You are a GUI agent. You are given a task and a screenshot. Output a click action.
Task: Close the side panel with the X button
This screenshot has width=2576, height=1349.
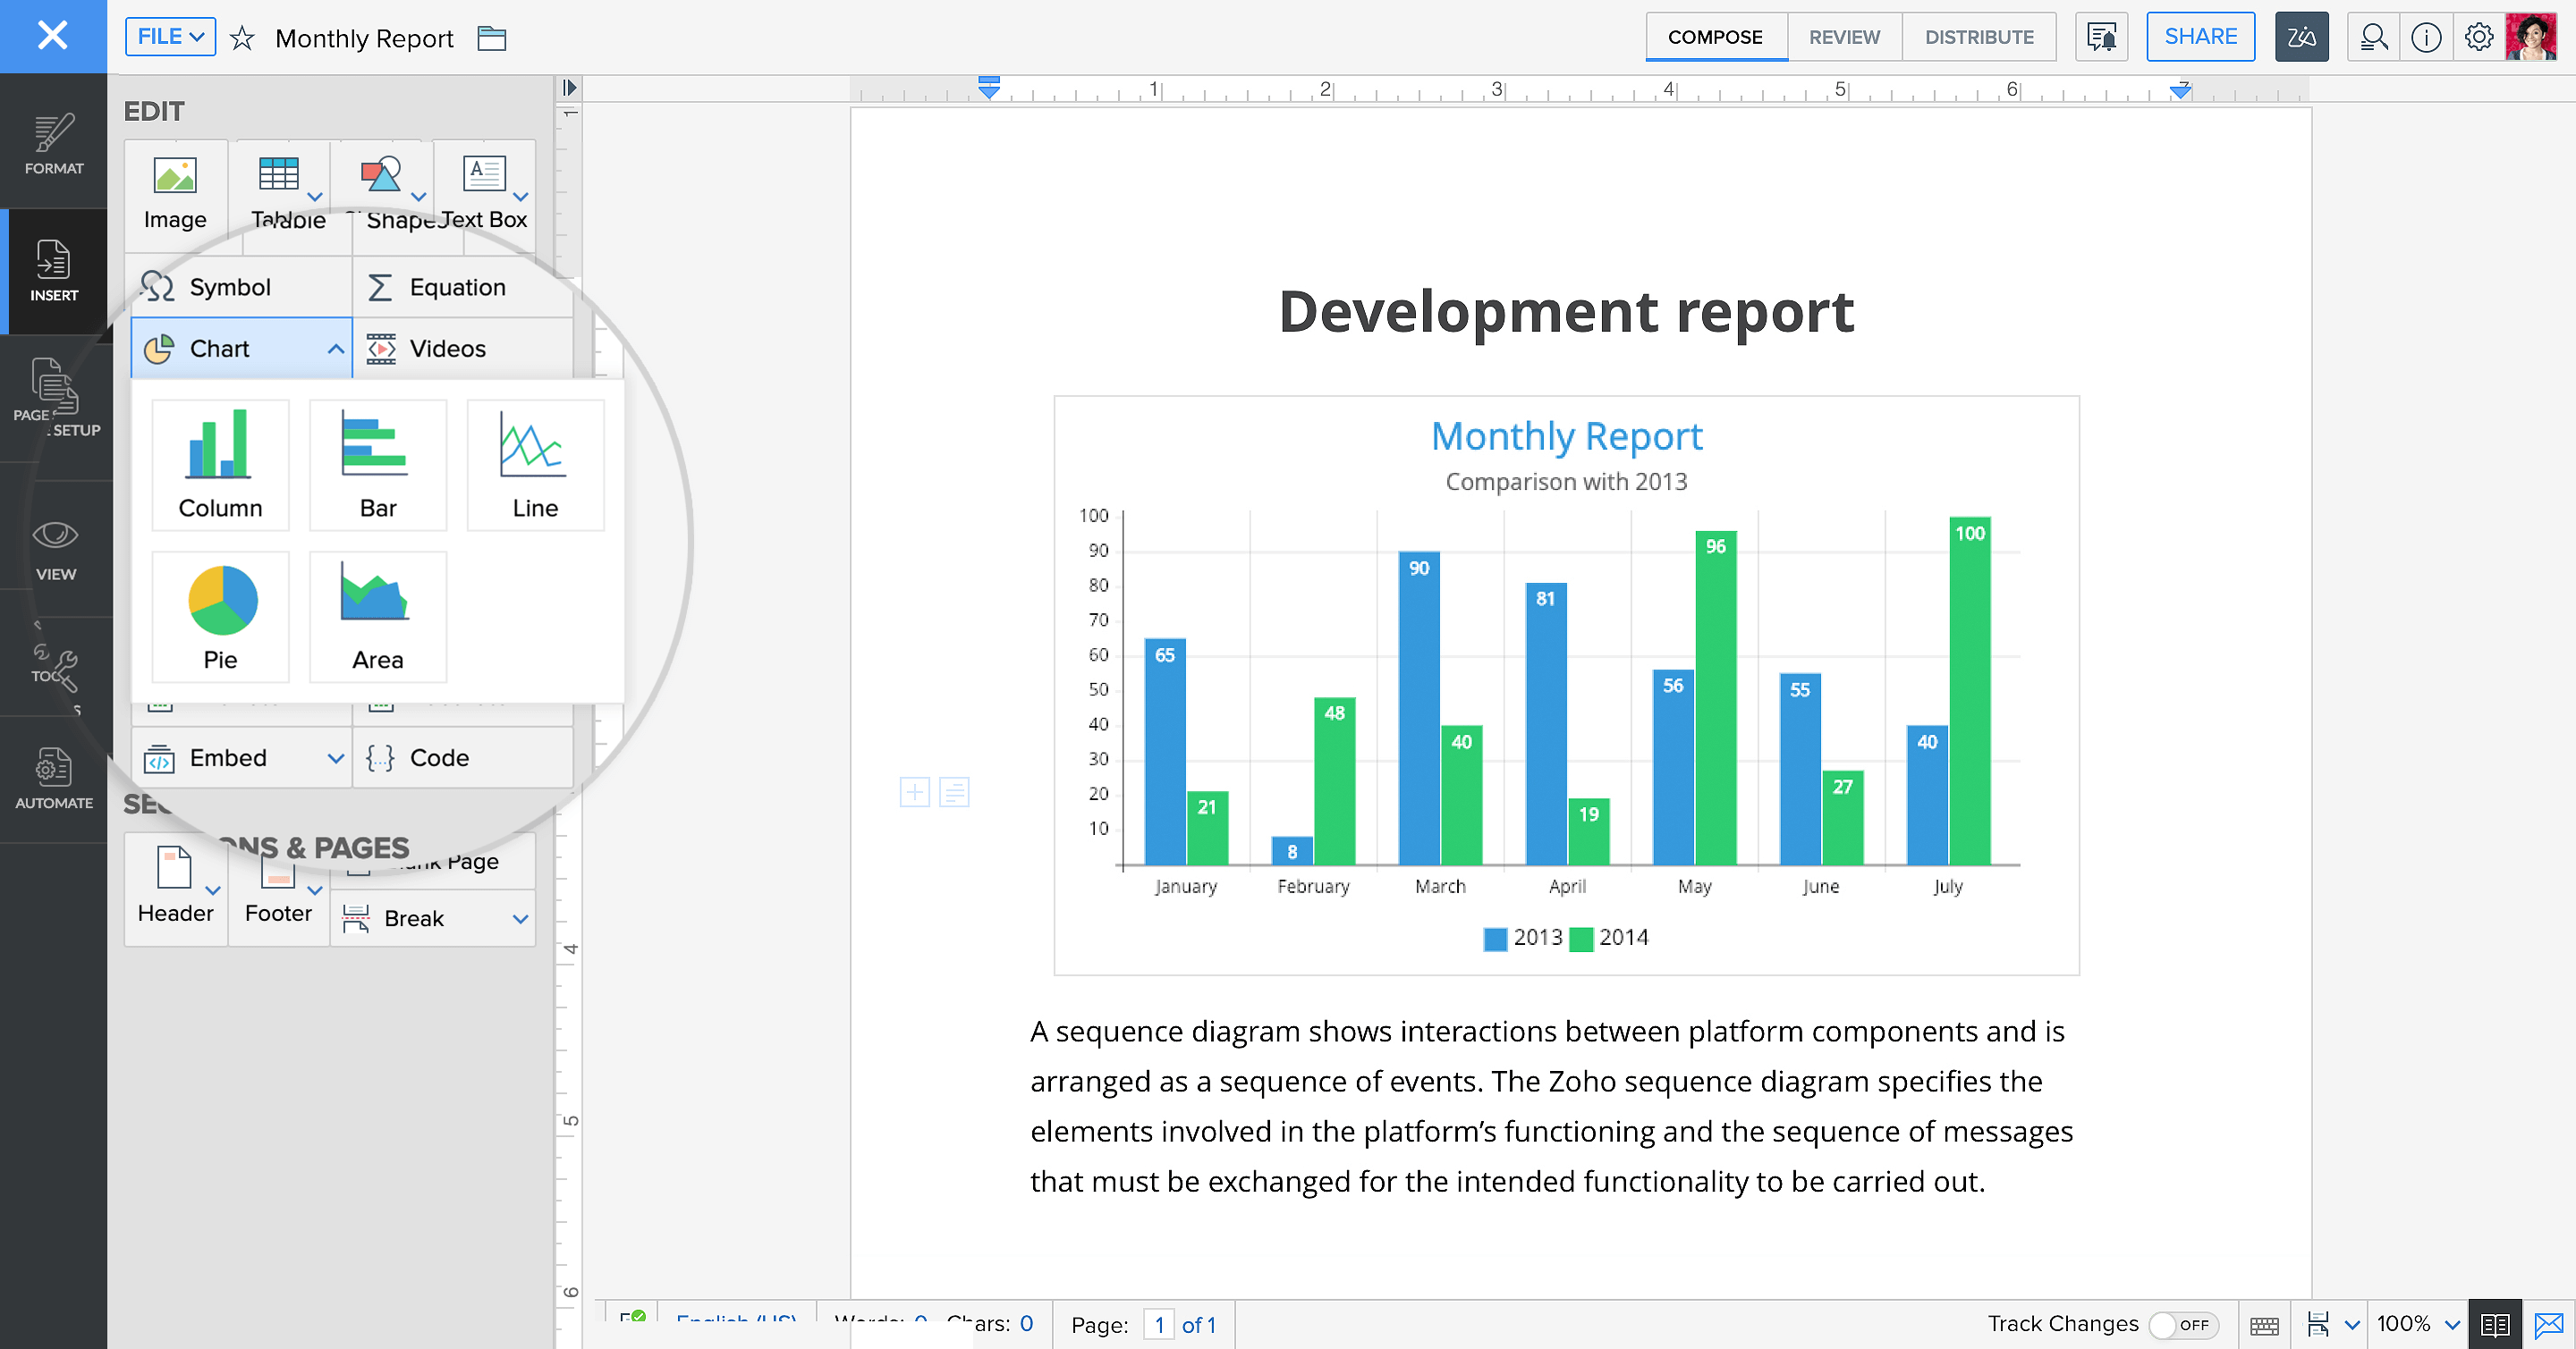(52, 36)
